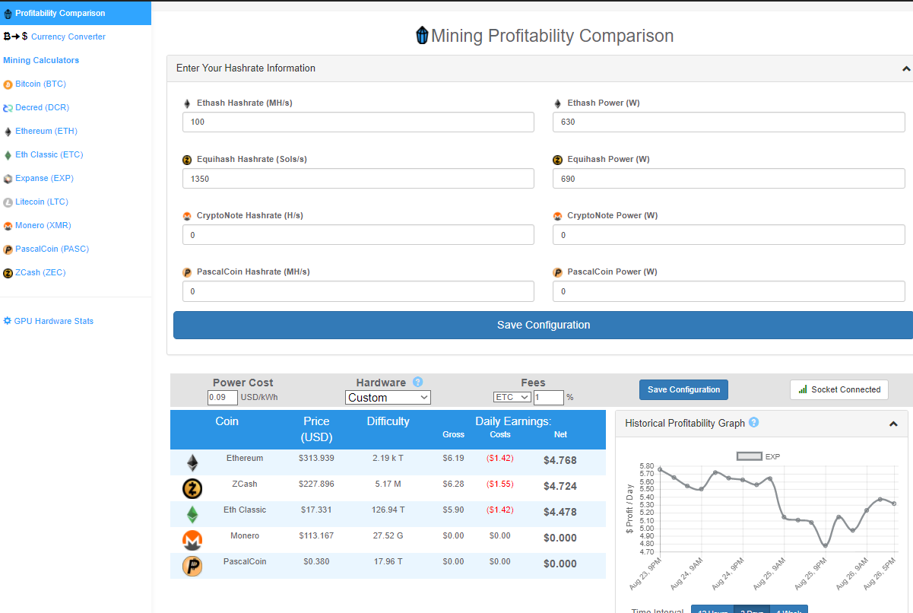The height and width of the screenshot is (613, 913).
Task: Click the Socket Connected status button
Action: pyautogui.click(x=839, y=389)
